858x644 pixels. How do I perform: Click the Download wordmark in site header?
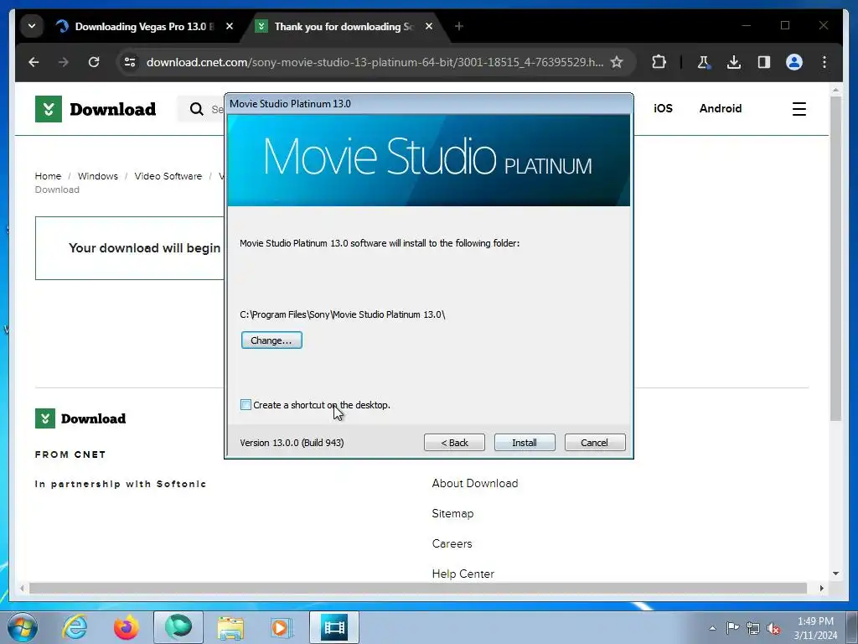pyautogui.click(x=113, y=109)
